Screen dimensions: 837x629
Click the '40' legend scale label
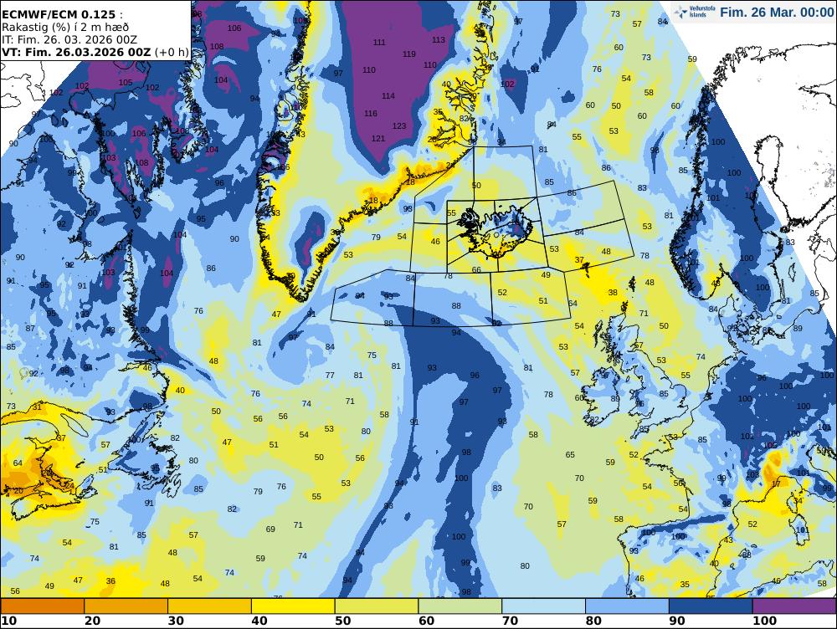pos(259,621)
